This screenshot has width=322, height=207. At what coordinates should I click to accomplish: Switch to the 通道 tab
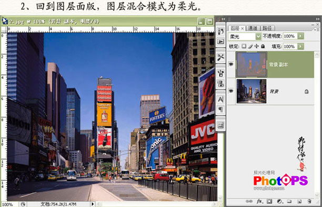point(253,28)
